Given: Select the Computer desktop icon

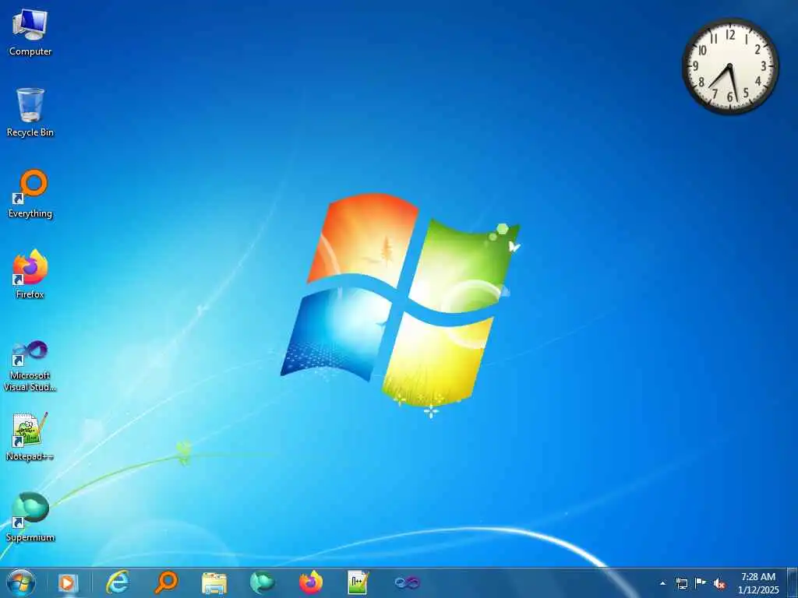Looking at the screenshot, I should click(x=30, y=32).
